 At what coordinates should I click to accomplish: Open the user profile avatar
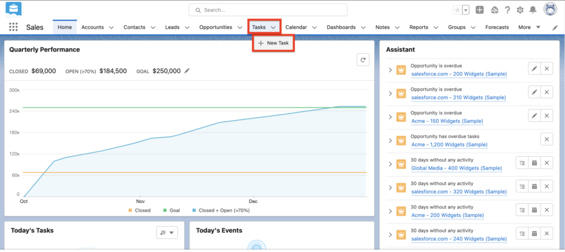click(550, 9)
